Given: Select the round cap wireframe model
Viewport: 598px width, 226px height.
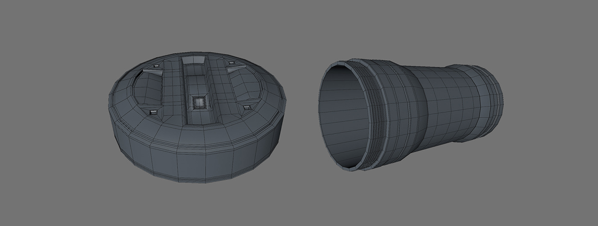Looking at the screenshot, I should click(x=196, y=118).
